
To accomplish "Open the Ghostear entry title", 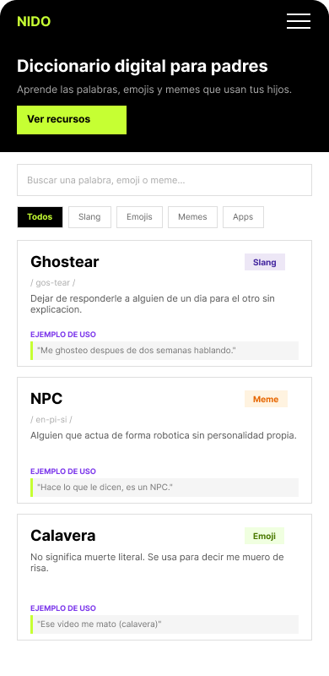I will click(65, 262).
